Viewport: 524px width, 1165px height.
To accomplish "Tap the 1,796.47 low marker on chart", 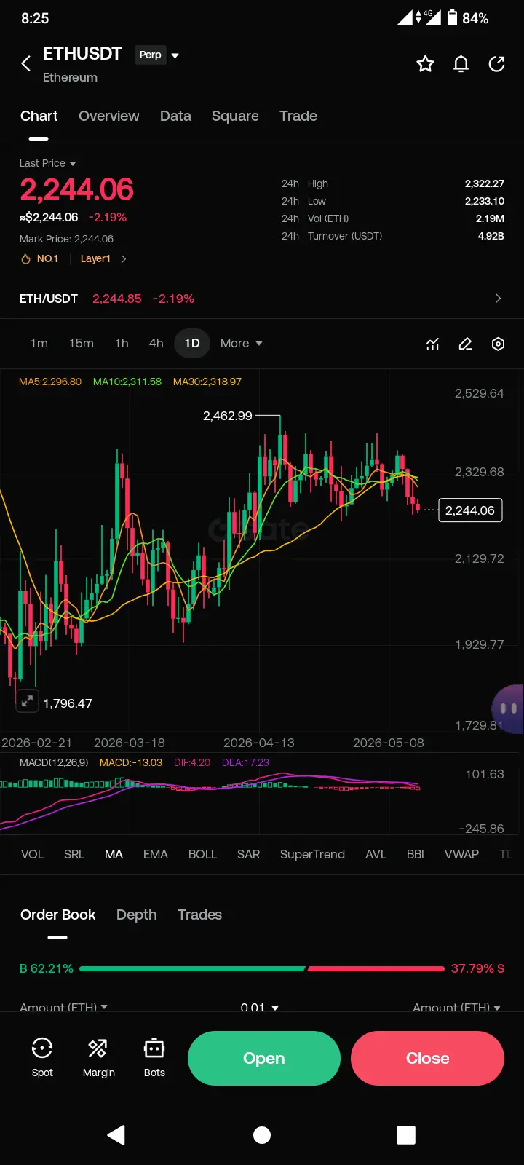I will [x=68, y=703].
